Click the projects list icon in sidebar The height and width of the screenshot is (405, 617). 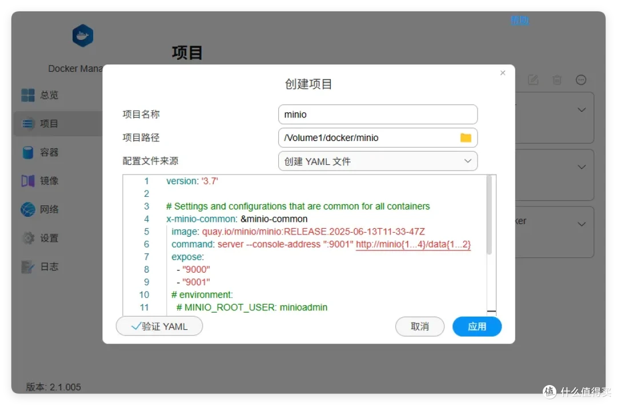28,124
